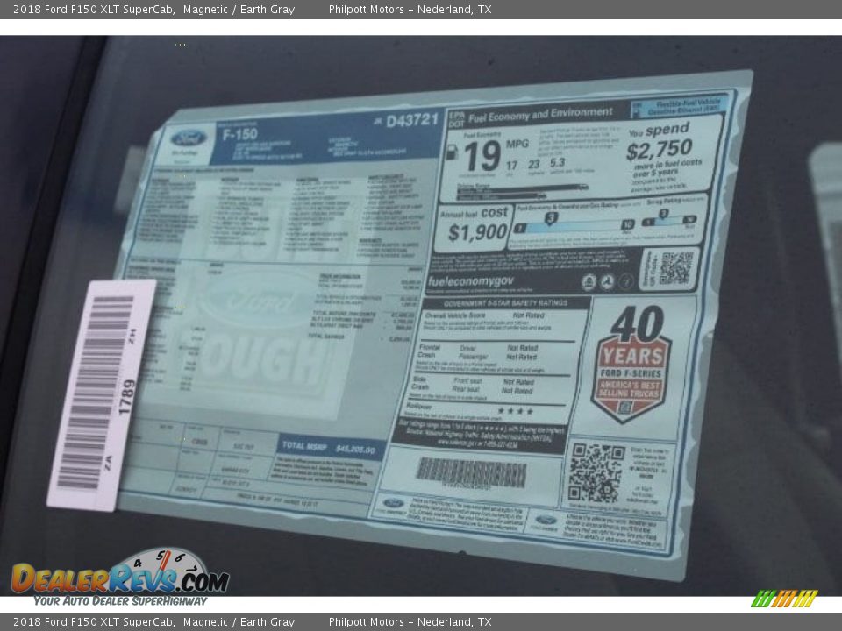Click the white barcode tag numbered 1789
Screen dimensions: 842x631
pyautogui.click(x=101, y=394)
